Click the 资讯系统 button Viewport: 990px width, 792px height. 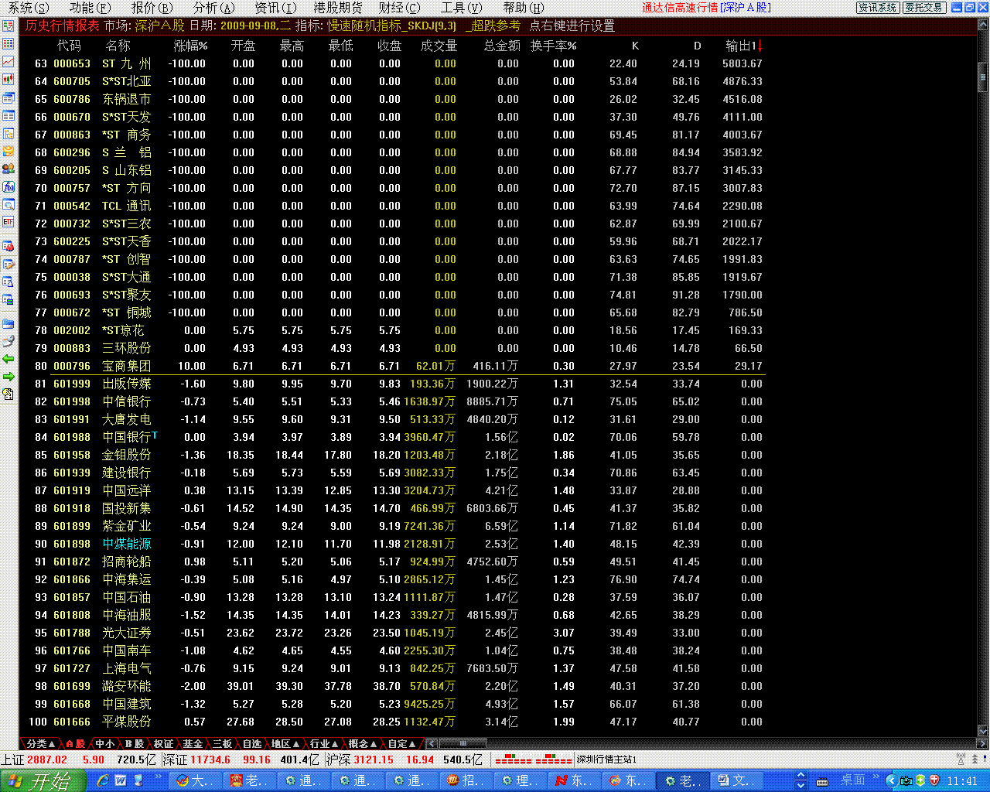click(x=877, y=8)
